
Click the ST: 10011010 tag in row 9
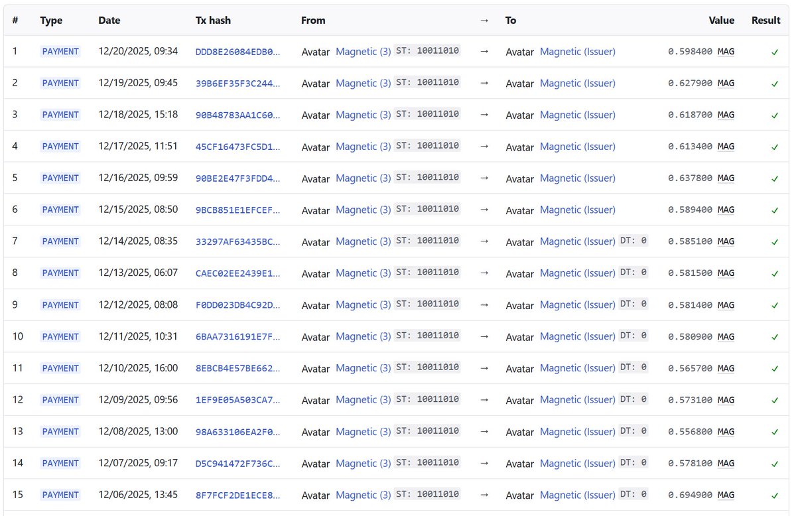point(427,304)
